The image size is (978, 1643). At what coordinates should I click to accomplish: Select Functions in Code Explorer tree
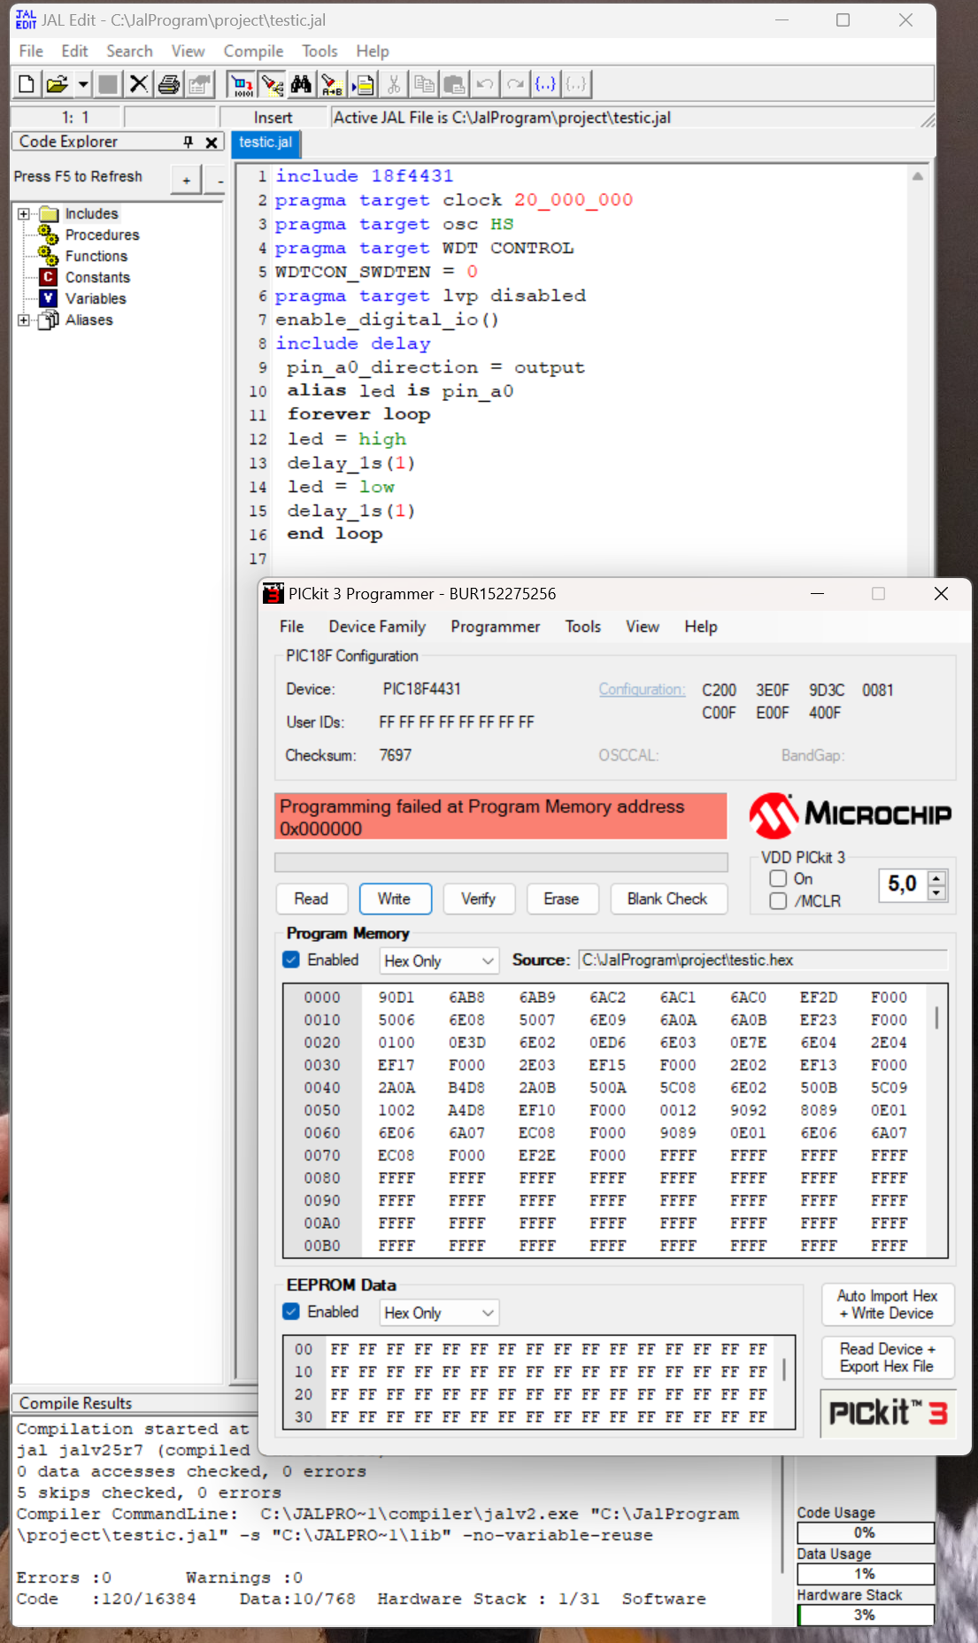coord(96,257)
